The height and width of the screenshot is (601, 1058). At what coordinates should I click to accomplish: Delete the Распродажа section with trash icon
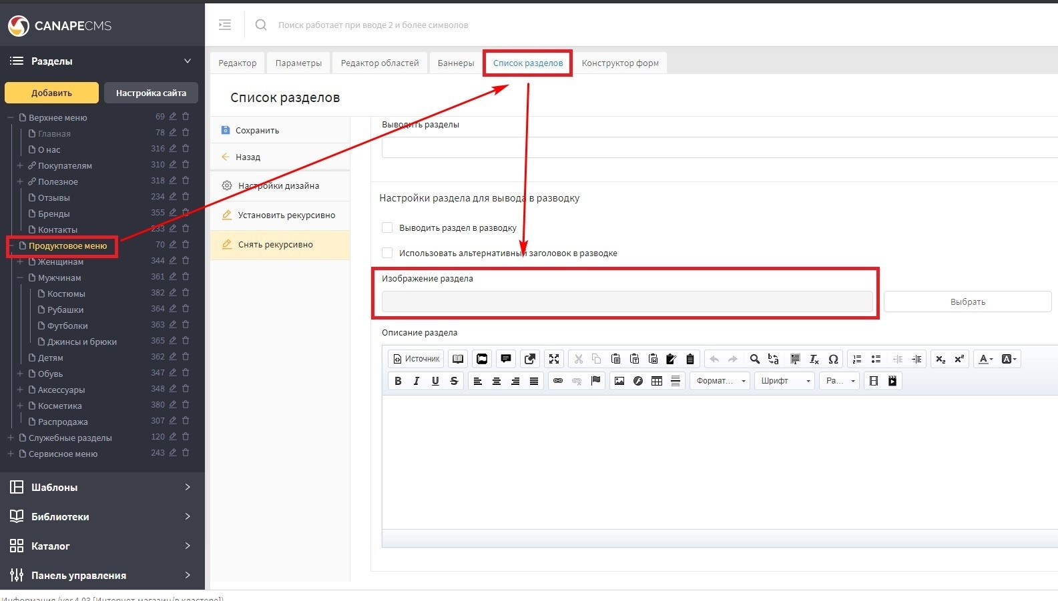point(186,421)
